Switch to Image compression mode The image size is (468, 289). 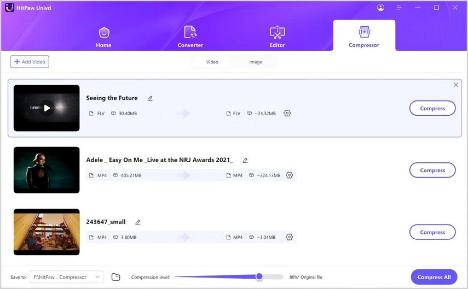(256, 62)
